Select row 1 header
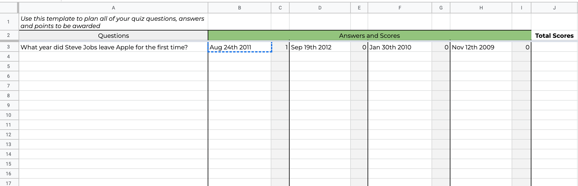Viewport: 578px width, 186px height. (9, 22)
